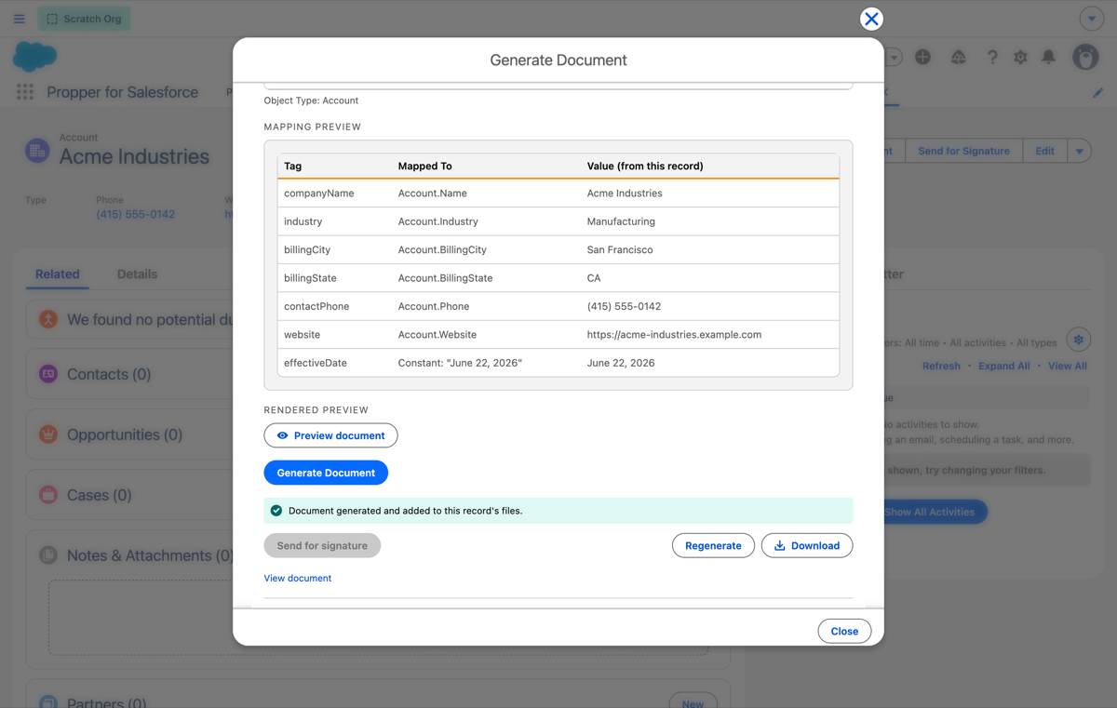Open dropdown arrow at top right corner
Image resolution: width=1117 pixels, height=708 pixels.
click(1092, 19)
